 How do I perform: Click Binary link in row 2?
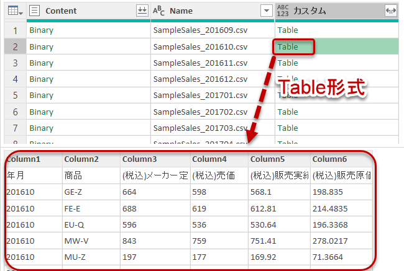click(41, 47)
